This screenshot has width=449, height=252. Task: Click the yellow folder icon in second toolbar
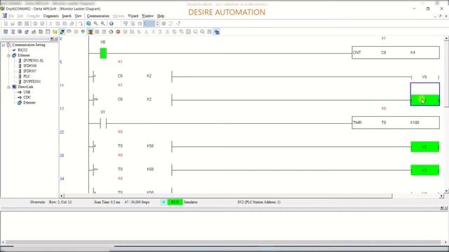coord(55,31)
